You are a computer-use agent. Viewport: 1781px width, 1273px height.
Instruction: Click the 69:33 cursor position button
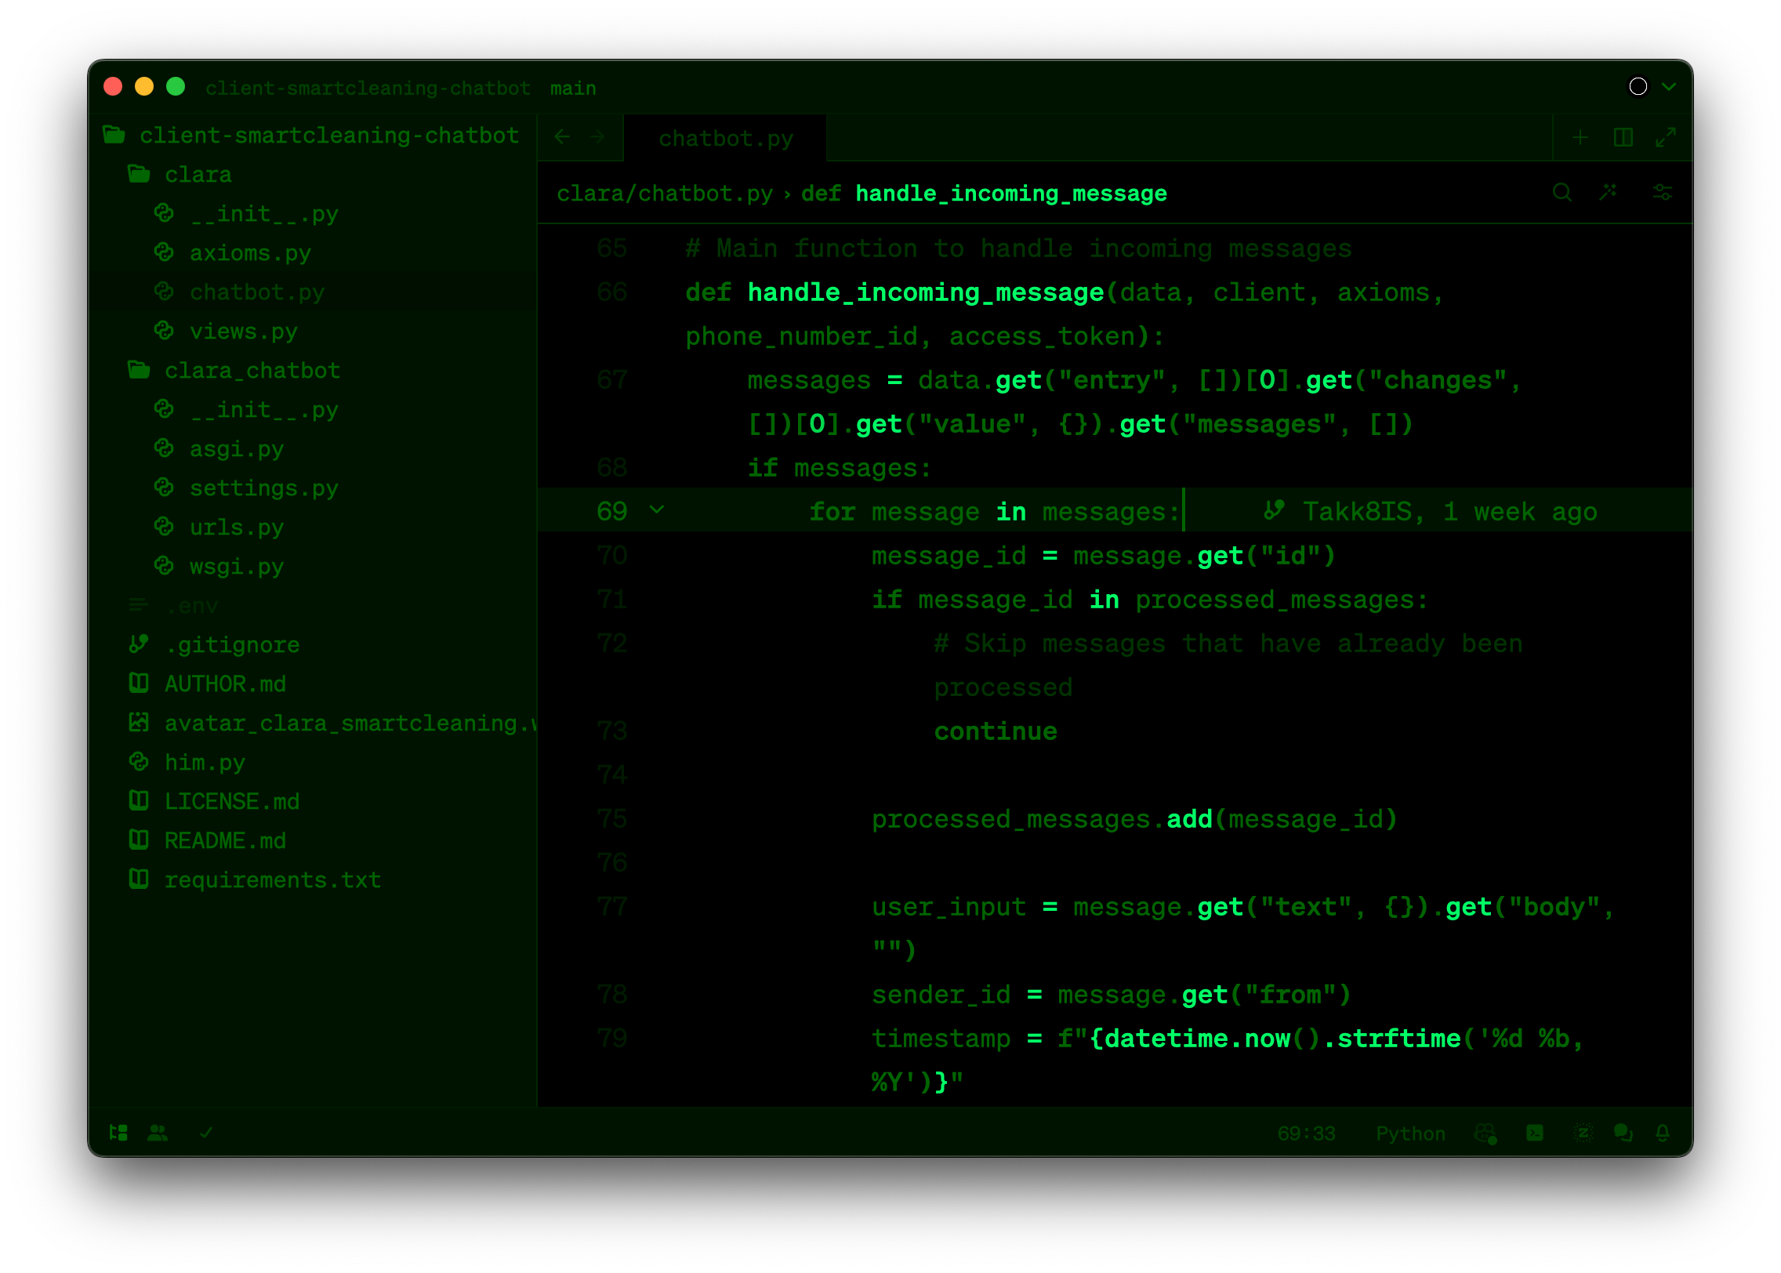click(x=1306, y=1133)
